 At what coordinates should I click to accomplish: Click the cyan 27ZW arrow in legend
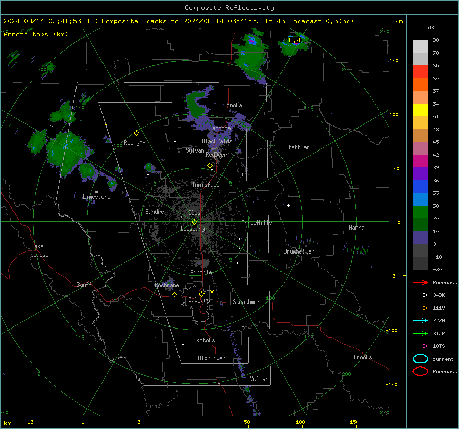420,321
